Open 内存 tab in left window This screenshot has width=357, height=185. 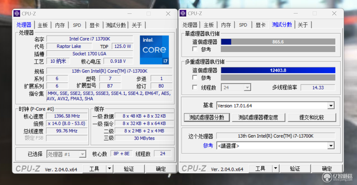pyautogui.click(x=60, y=25)
